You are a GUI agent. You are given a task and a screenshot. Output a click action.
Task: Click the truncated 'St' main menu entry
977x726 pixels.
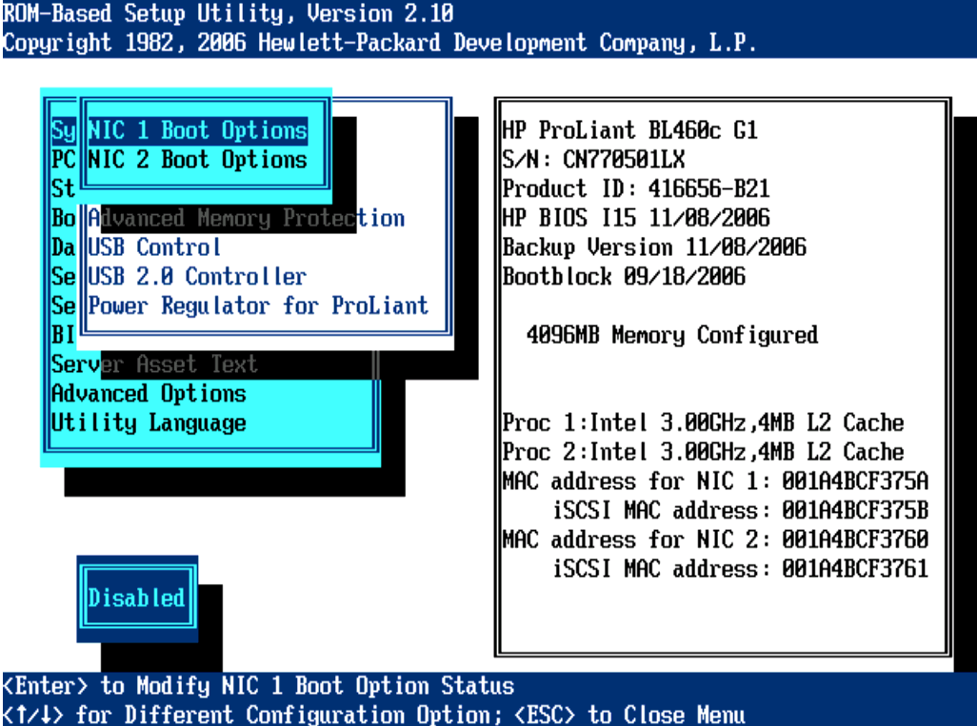click(63, 189)
